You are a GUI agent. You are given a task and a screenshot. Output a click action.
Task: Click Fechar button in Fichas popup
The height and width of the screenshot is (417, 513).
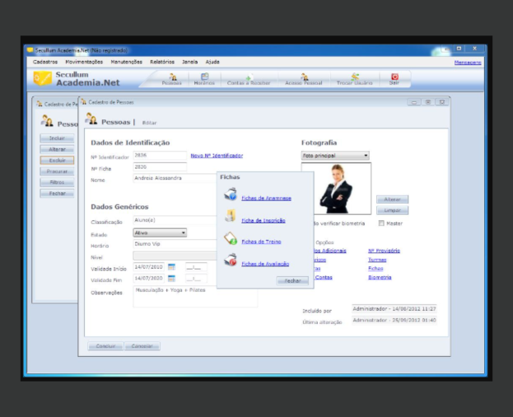[x=292, y=281]
